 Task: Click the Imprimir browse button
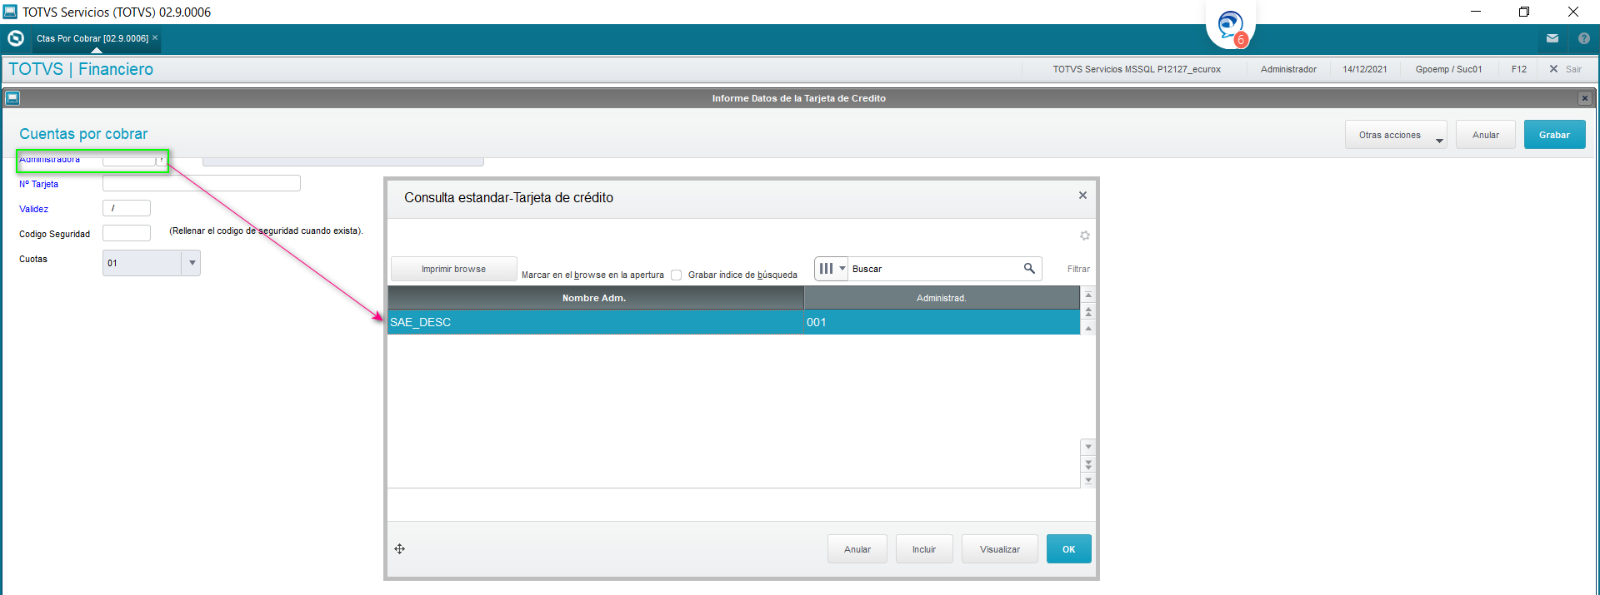coord(453,269)
